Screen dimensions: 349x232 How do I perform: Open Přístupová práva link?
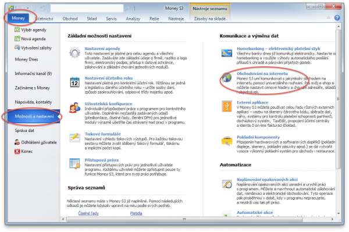click(101, 160)
